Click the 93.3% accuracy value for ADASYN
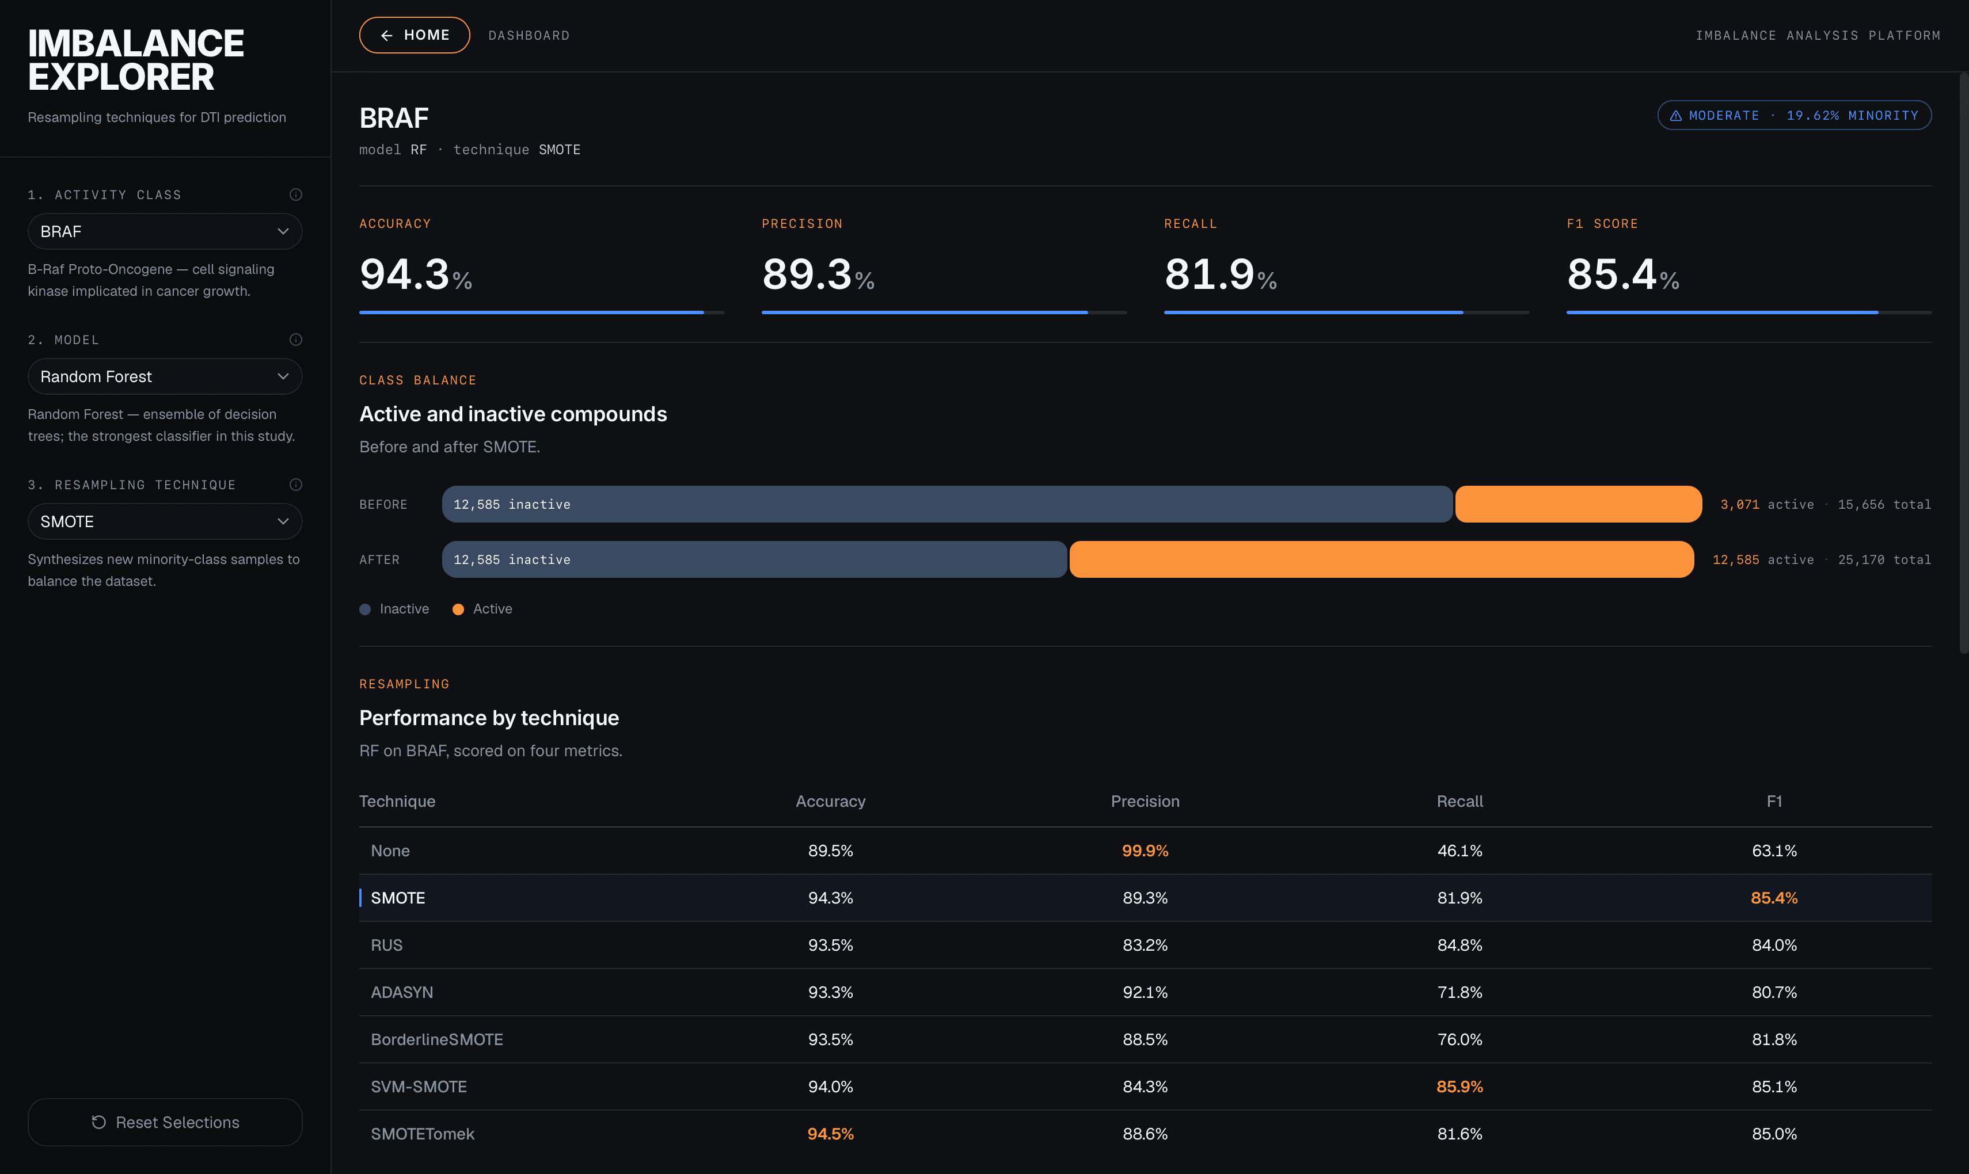 pyautogui.click(x=830, y=992)
